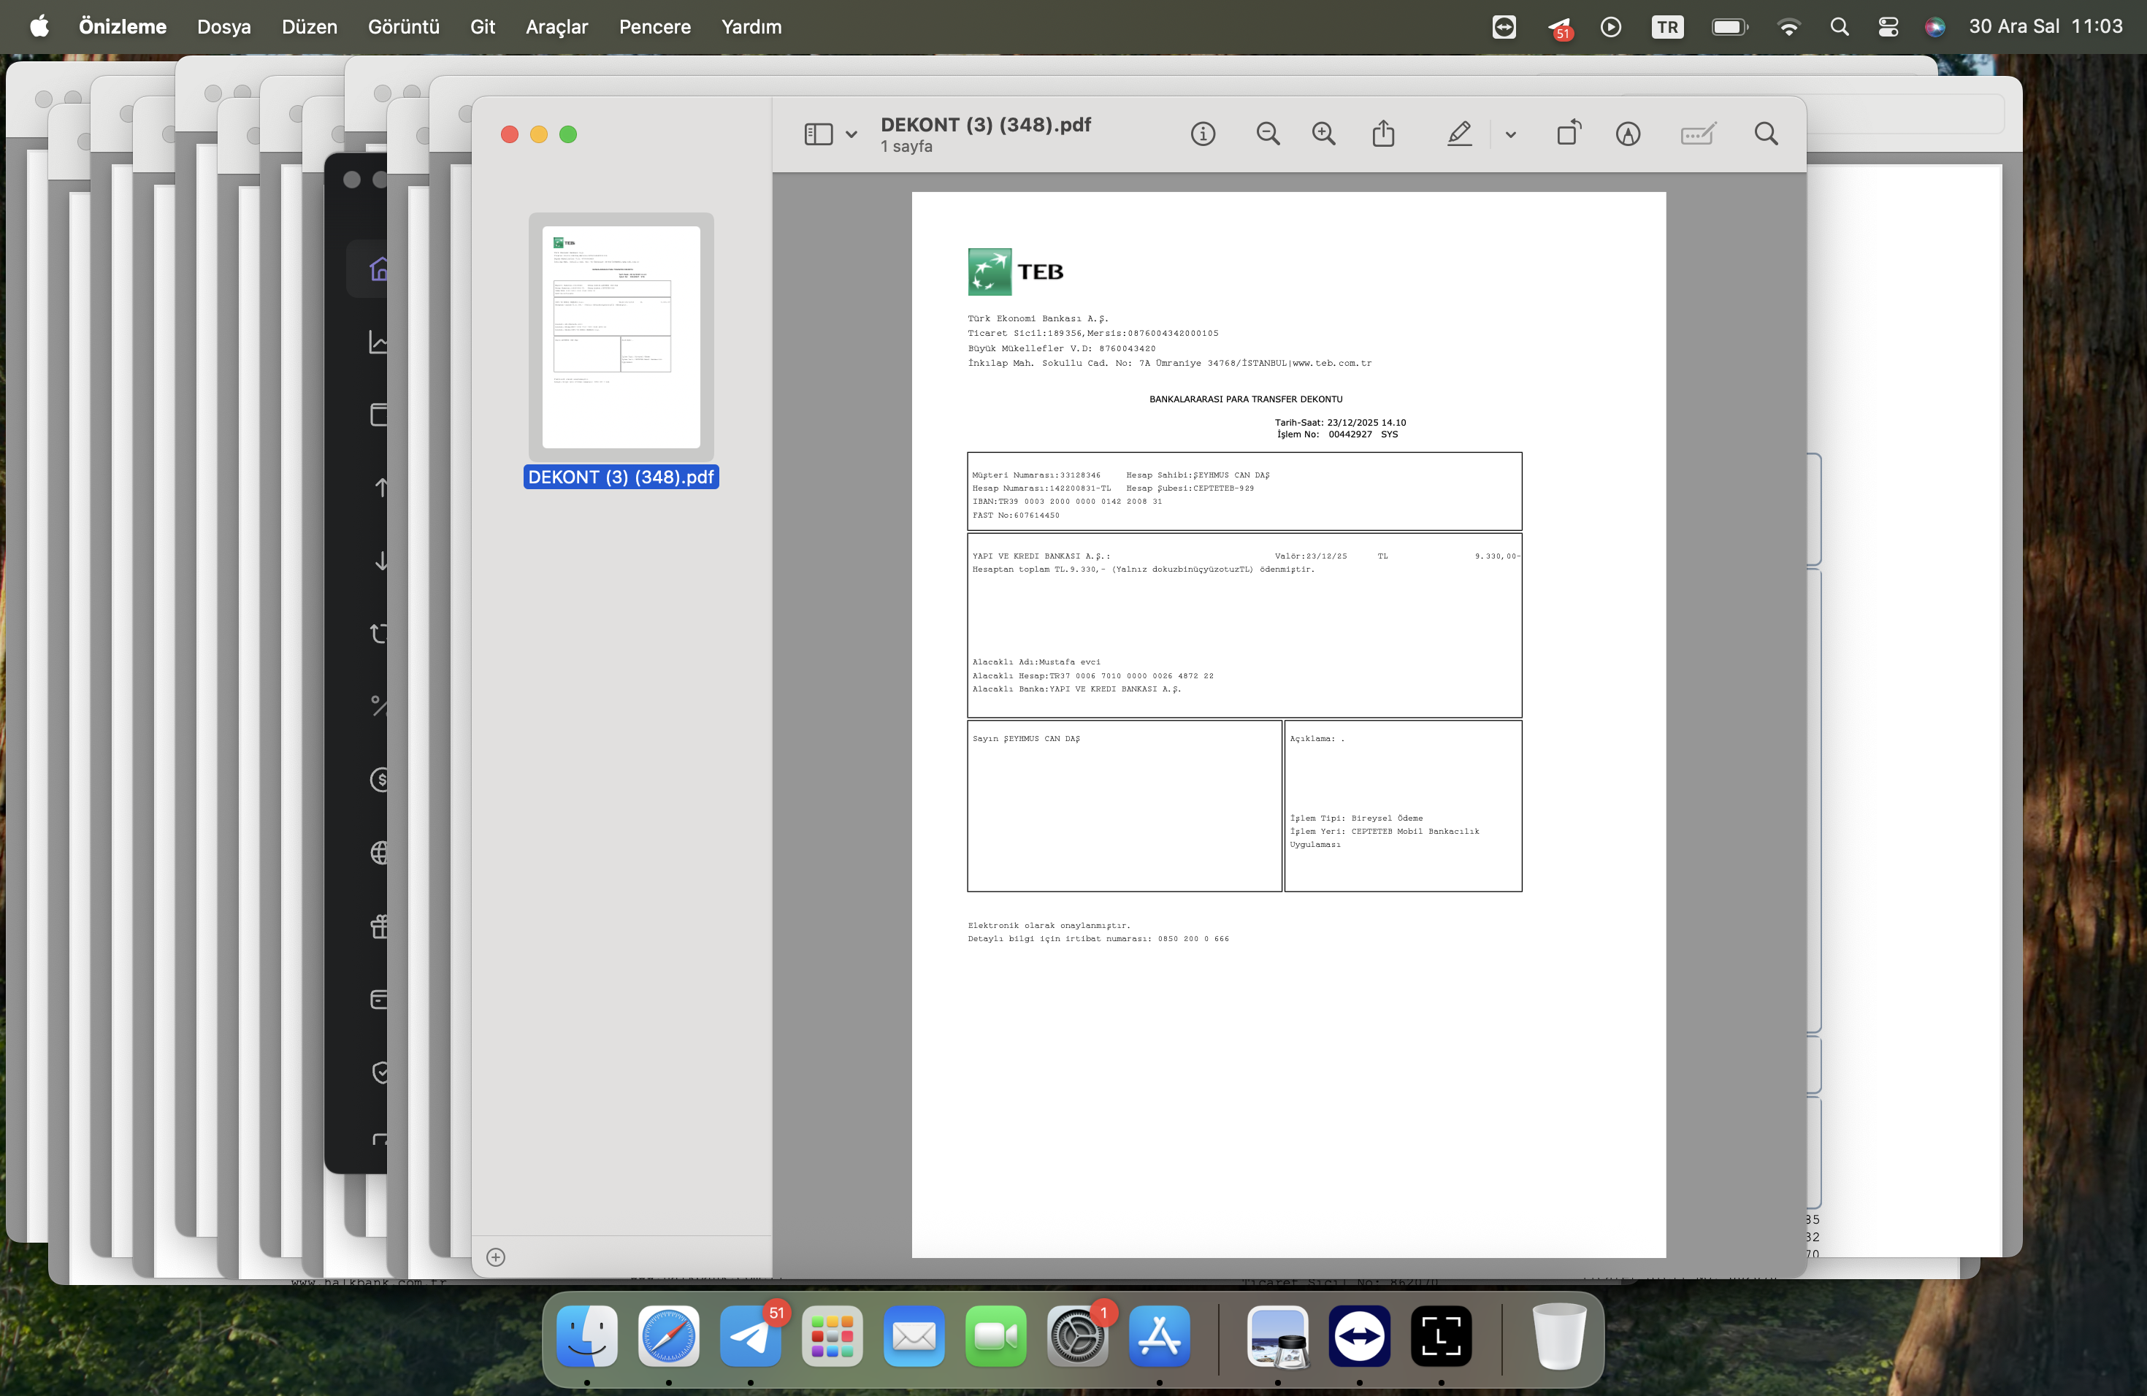Click the up arrow icon in the dark background window

click(380, 487)
